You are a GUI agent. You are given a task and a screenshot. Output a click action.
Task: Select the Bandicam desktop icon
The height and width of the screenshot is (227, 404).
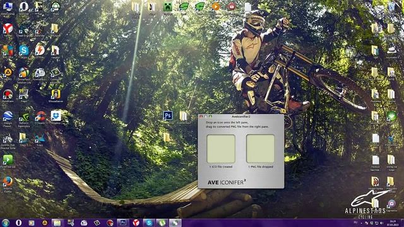point(8,95)
